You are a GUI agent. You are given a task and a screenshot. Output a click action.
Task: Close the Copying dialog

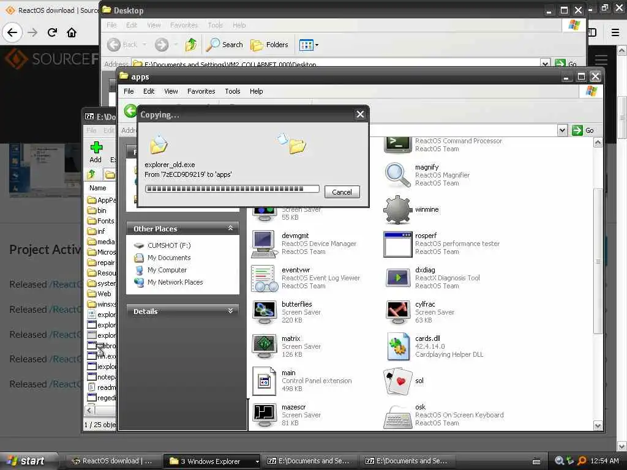click(360, 114)
